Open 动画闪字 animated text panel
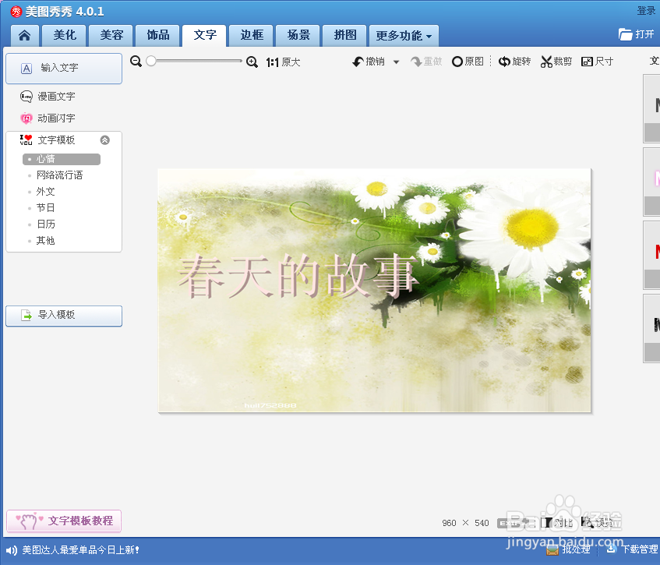 pyautogui.click(x=56, y=118)
